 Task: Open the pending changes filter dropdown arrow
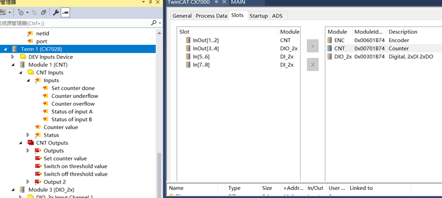coord(27,12)
